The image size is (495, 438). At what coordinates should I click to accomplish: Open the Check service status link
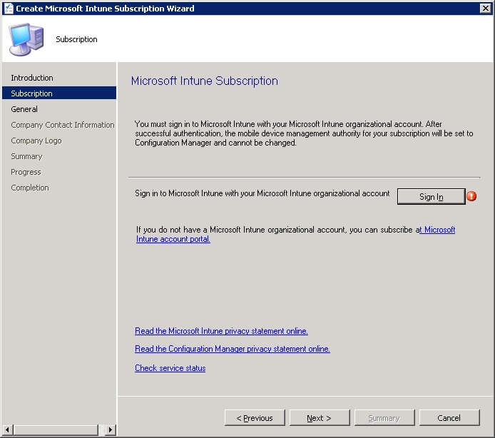point(170,368)
